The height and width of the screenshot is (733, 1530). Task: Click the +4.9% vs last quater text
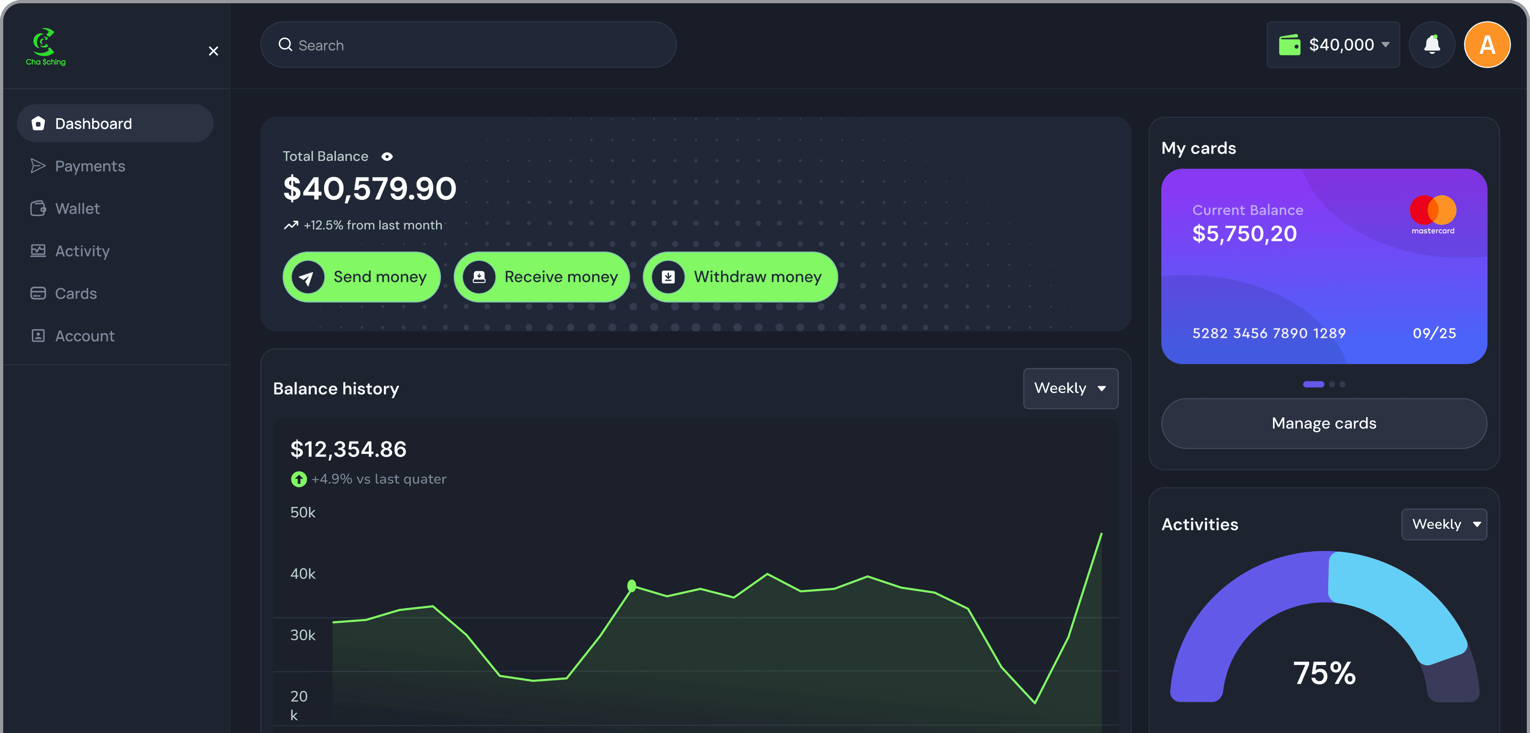tap(379, 479)
